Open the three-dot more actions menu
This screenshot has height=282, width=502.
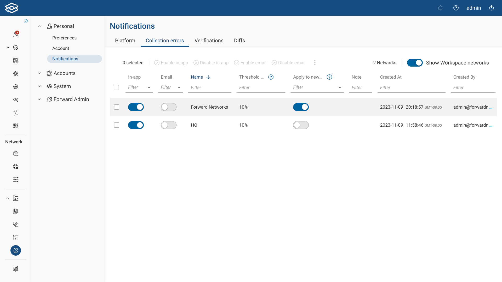315,63
